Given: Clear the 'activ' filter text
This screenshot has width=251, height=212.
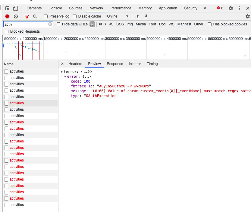Looking at the screenshot, I should 50,24.
